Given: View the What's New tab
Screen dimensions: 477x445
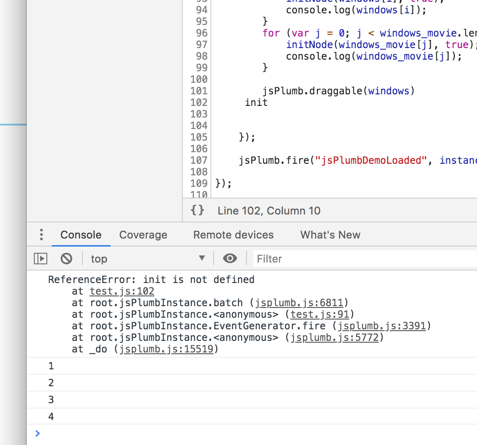Looking at the screenshot, I should pos(330,235).
